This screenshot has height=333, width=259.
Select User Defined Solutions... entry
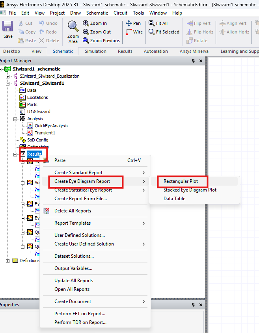[x=95, y=235]
